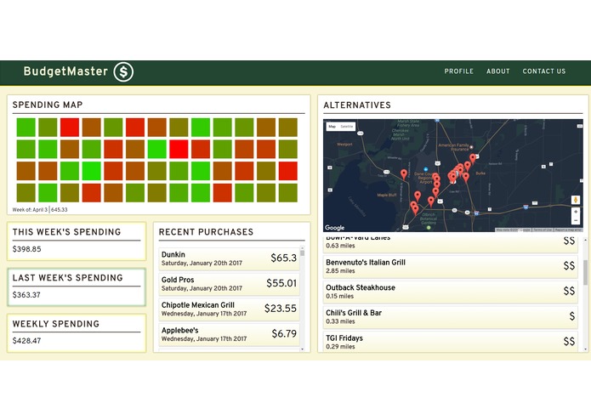Click the blue airport icon on the map
Image resolution: width=591 pixels, height=420 pixels.
426,169
